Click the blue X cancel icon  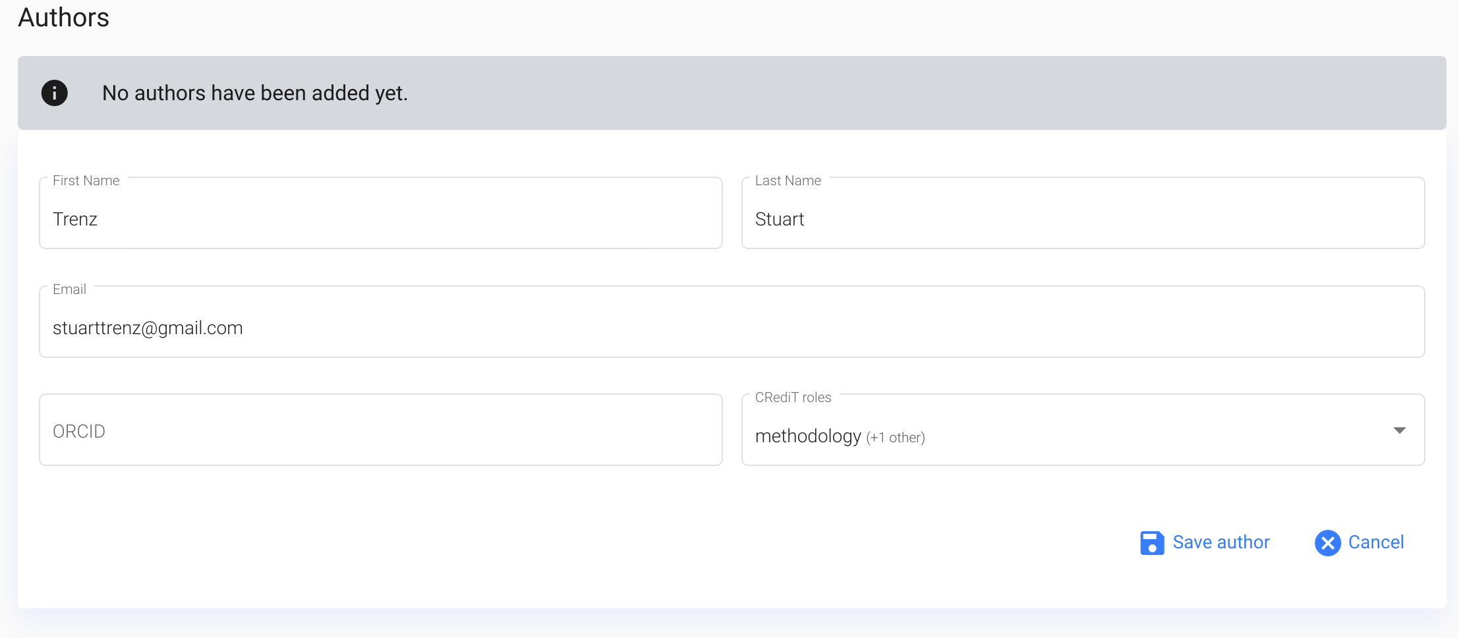tap(1328, 543)
